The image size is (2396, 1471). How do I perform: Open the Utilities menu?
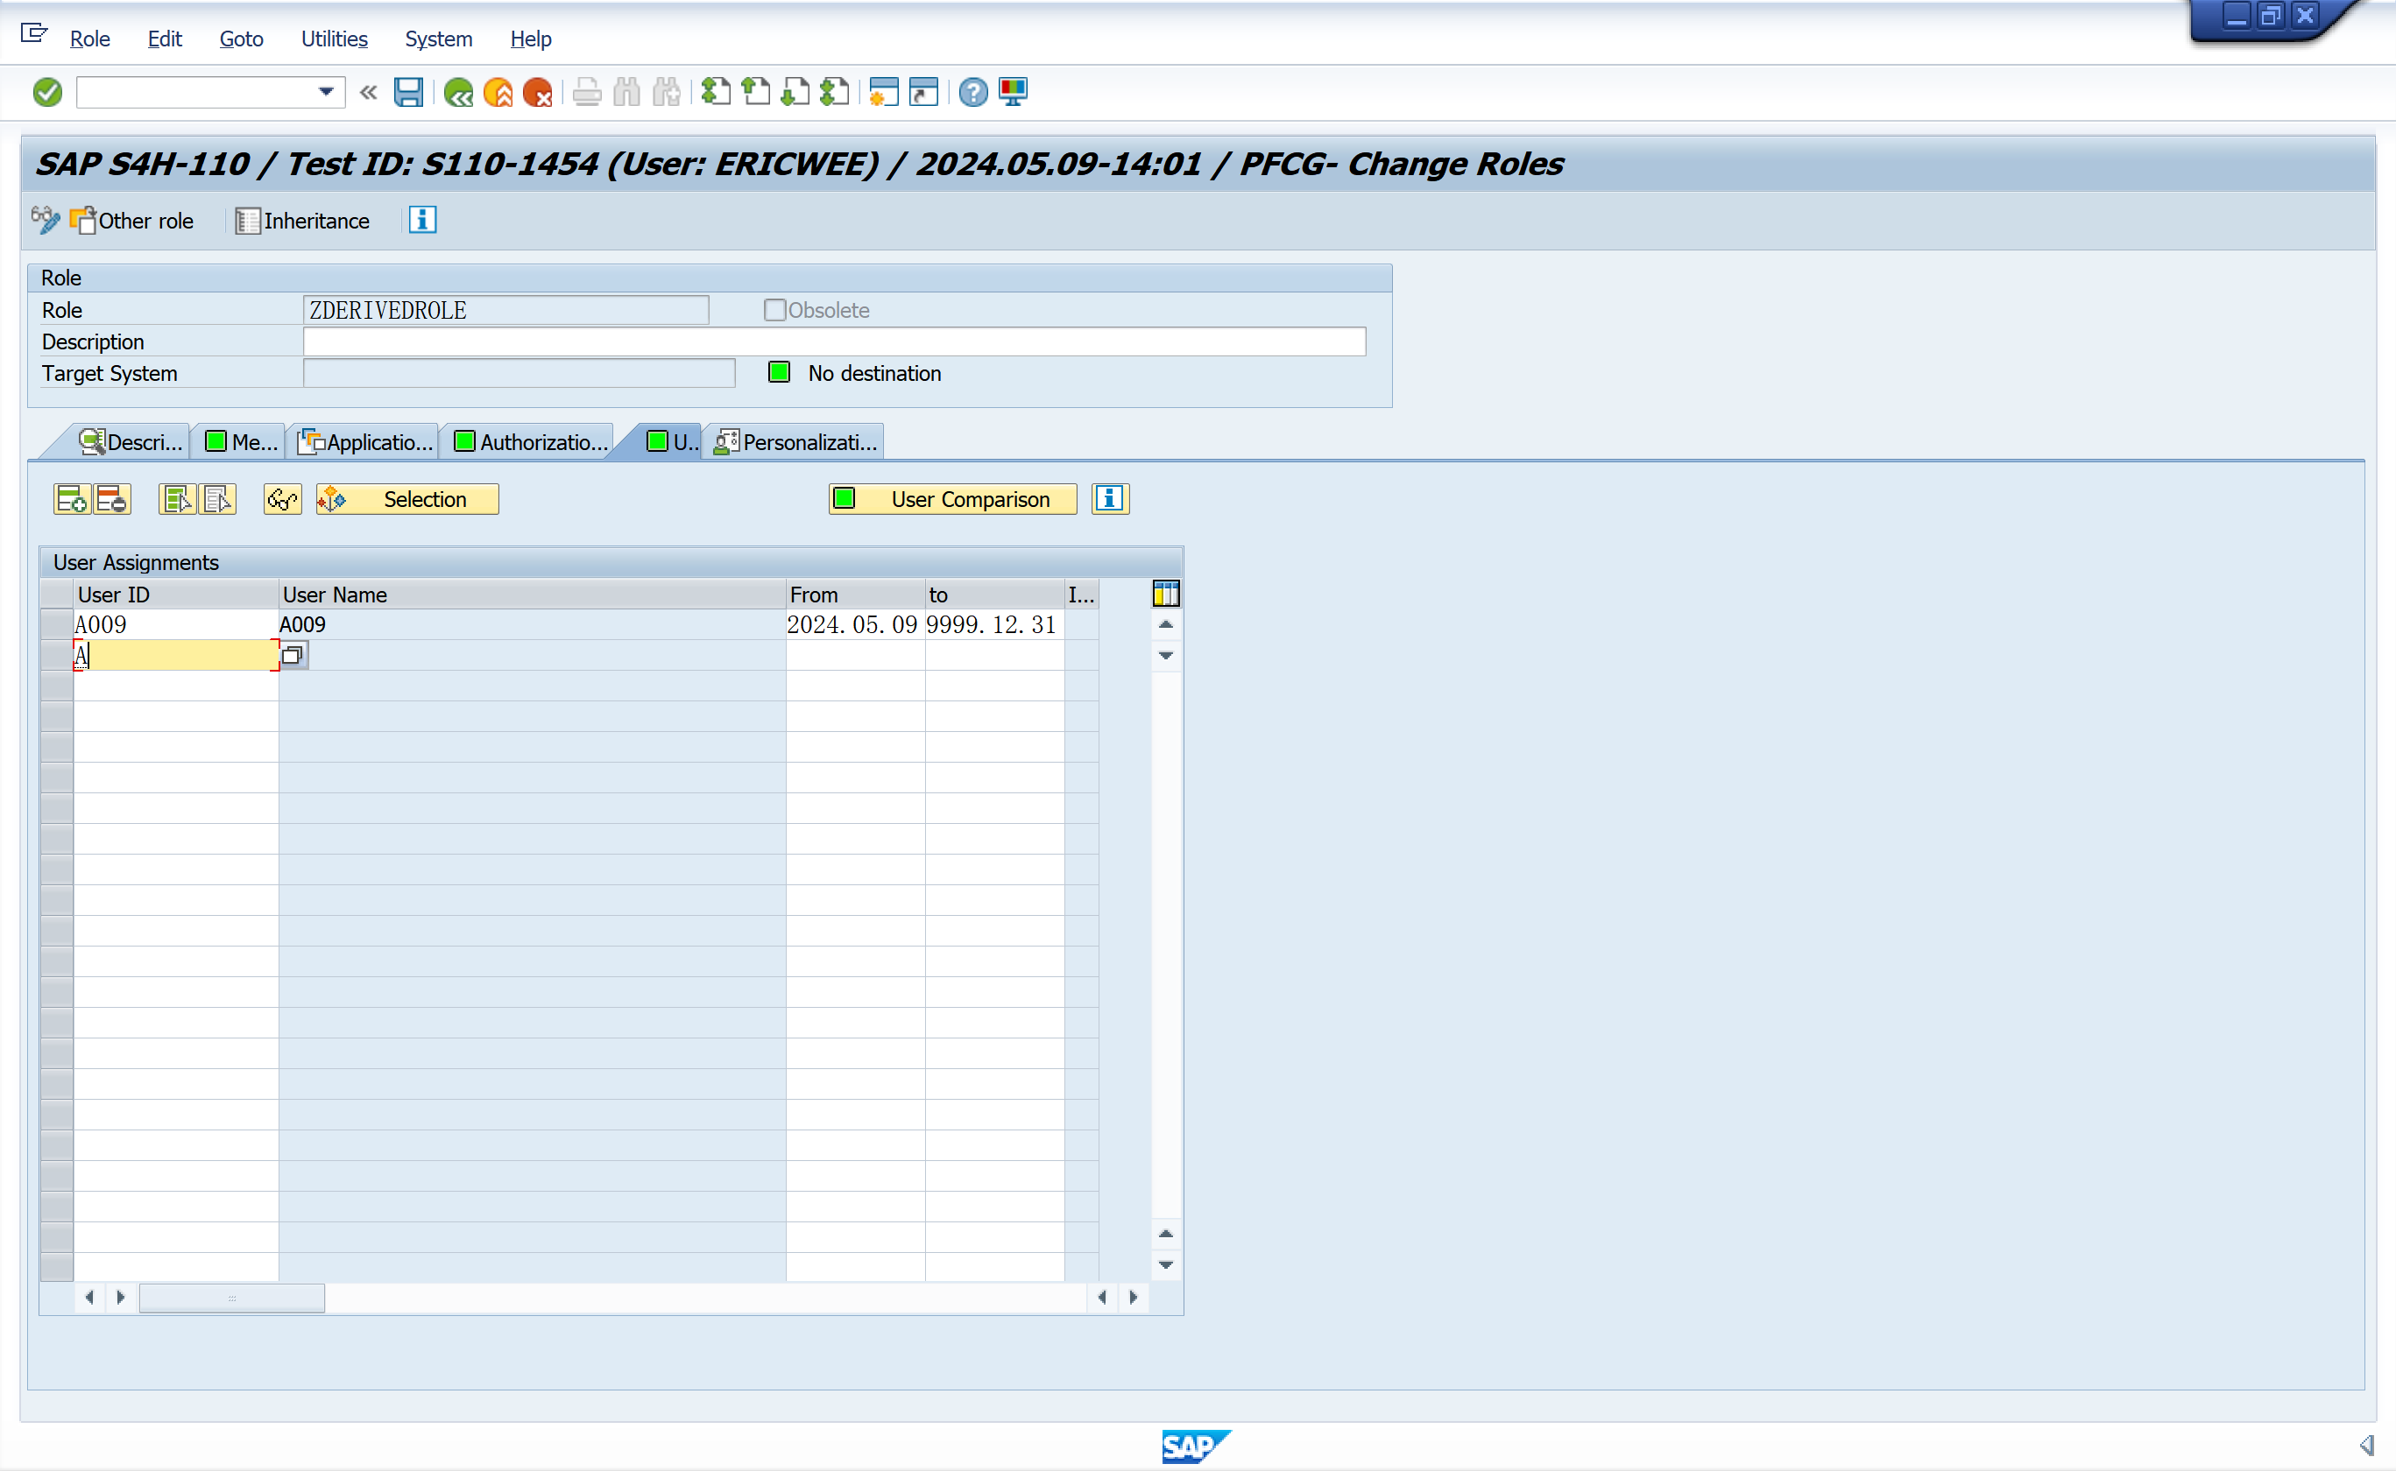[334, 39]
